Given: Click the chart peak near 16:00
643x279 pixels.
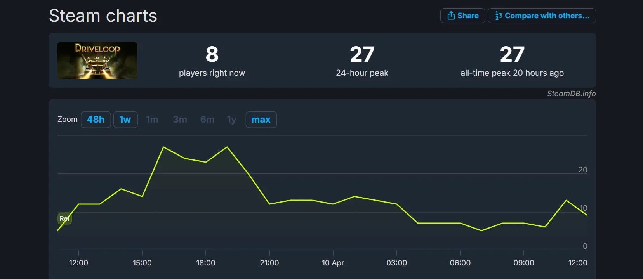Looking at the screenshot, I should coord(163,147).
